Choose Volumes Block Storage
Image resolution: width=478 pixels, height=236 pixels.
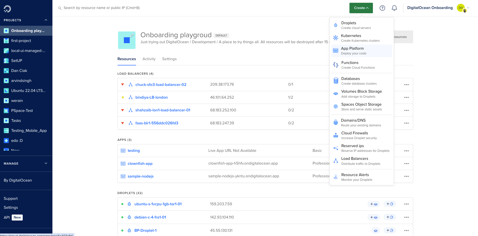pos(362,94)
